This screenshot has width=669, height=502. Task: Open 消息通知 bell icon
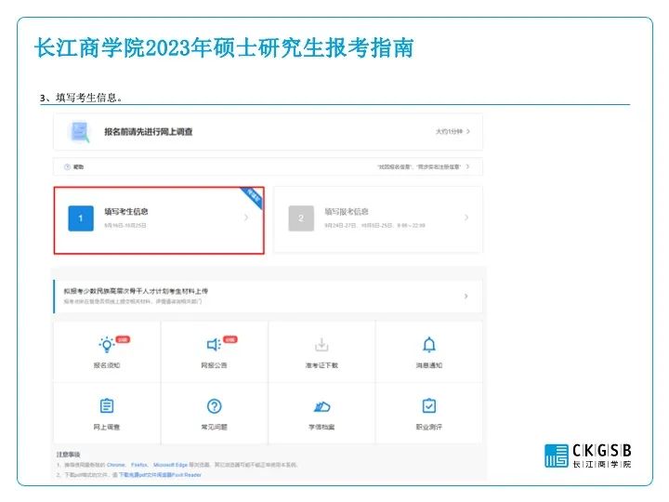pyautogui.click(x=429, y=345)
